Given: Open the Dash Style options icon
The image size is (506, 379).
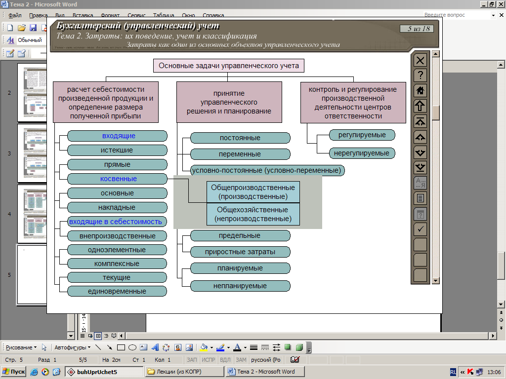Looking at the screenshot, I should coord(265,347).
